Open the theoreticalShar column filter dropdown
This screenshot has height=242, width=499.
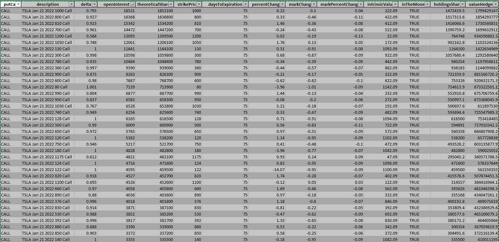(x=171, y=4)
